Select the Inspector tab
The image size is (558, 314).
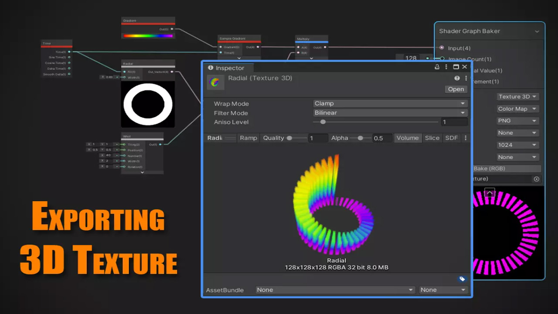click(x=226, y=68)
